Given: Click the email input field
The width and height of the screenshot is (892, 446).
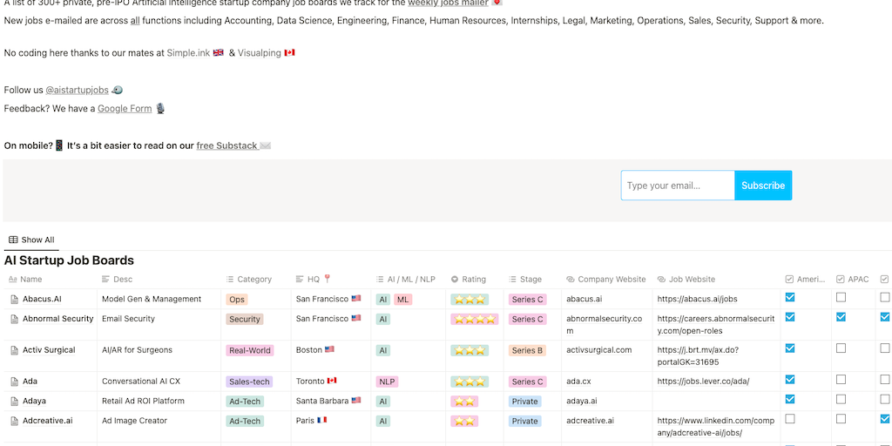Looking at the screenshot, I should tap(678, 186).
